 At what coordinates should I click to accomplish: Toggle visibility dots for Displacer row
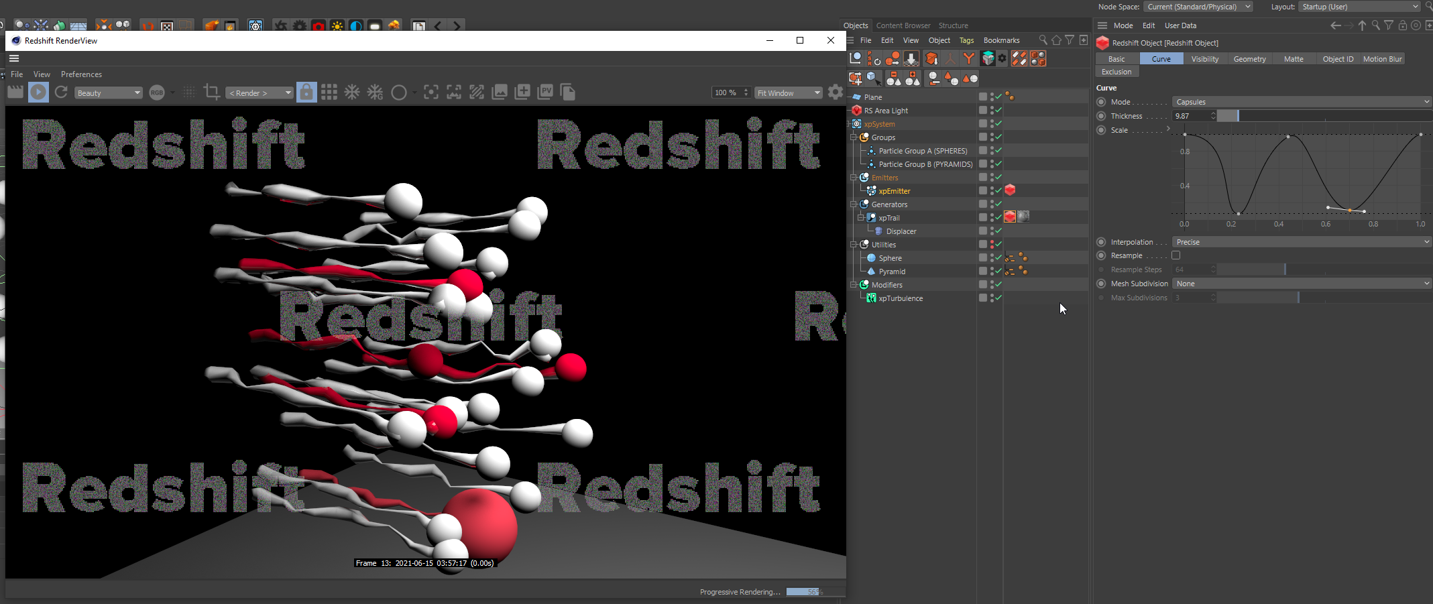point(992,231)
